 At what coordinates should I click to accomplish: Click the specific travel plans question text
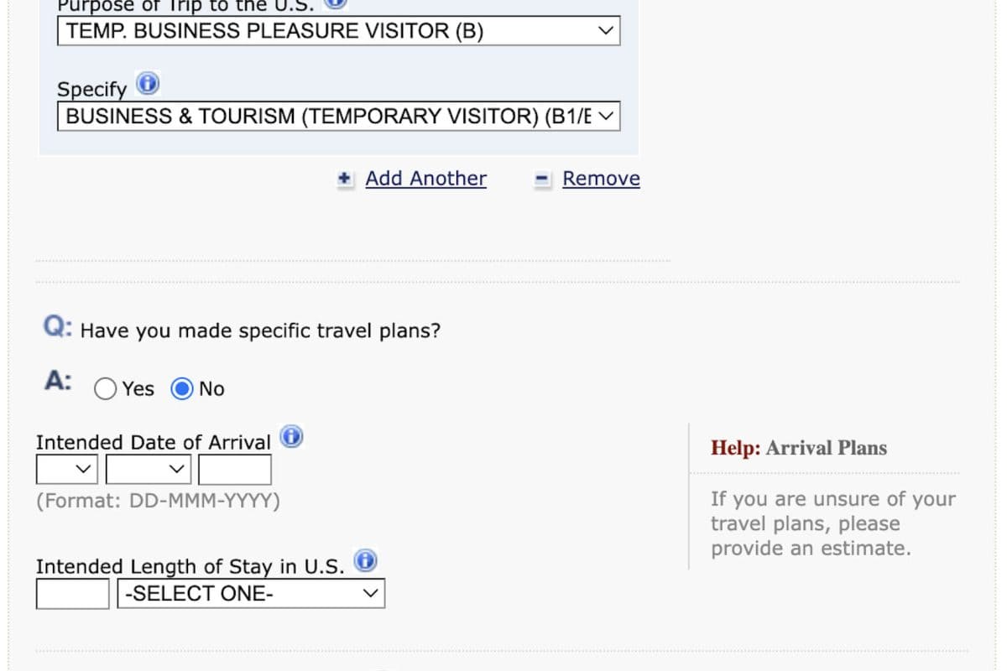point(260,330)
